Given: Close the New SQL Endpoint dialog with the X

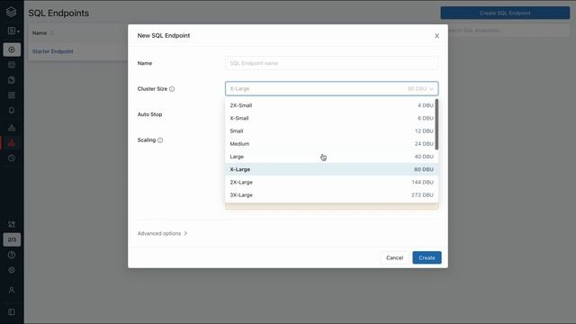Looking at the screenshot, I should 436,36.
